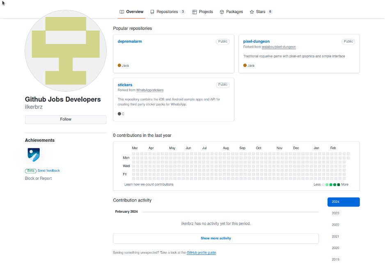Expand Show more activity
Viewport: 385px width, 277px height.
(216, 238)
